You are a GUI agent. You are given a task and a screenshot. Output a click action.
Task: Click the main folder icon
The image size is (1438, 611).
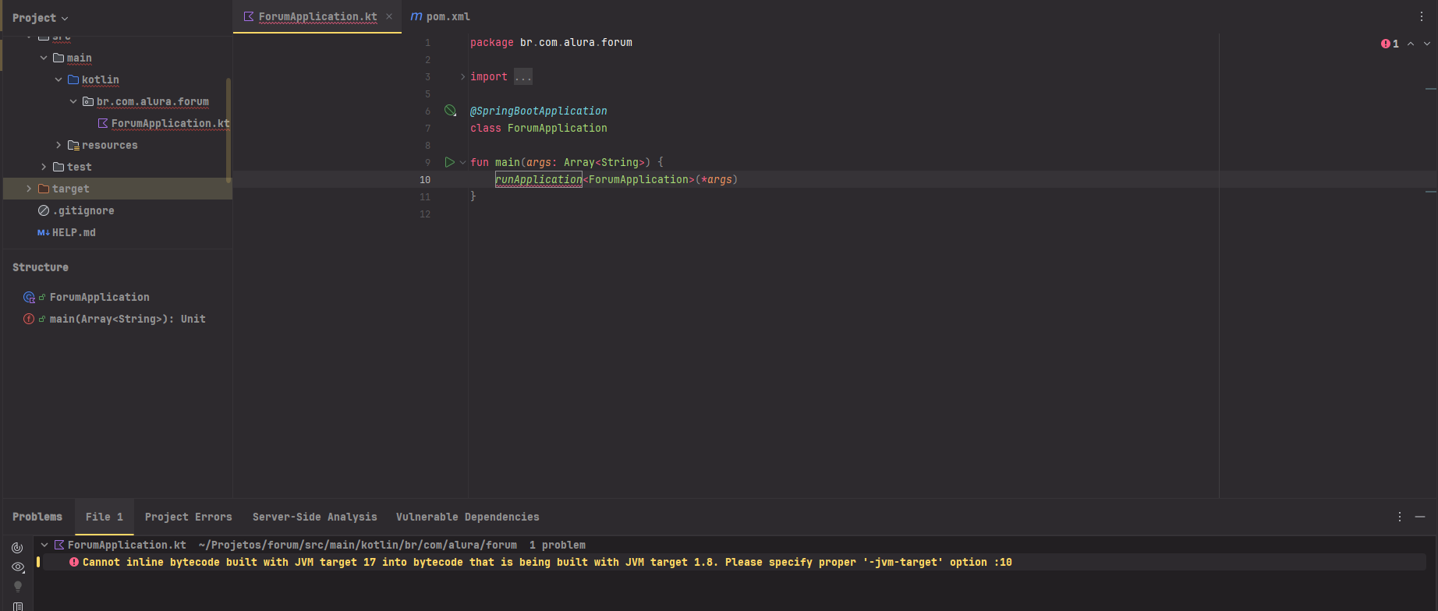point(58,58)
